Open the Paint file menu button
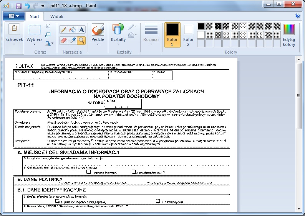305x216 pixels. [13, 16]
